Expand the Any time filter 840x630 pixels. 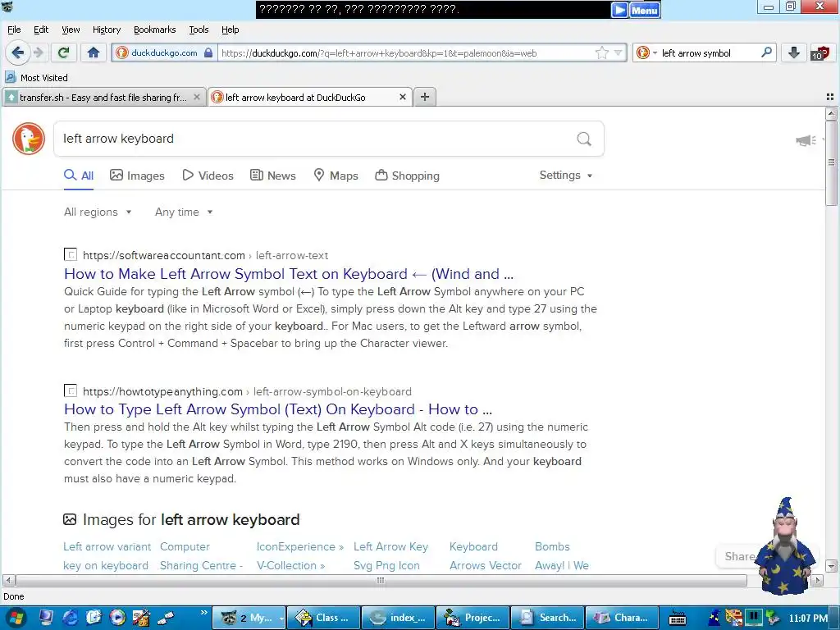point(184,212)
